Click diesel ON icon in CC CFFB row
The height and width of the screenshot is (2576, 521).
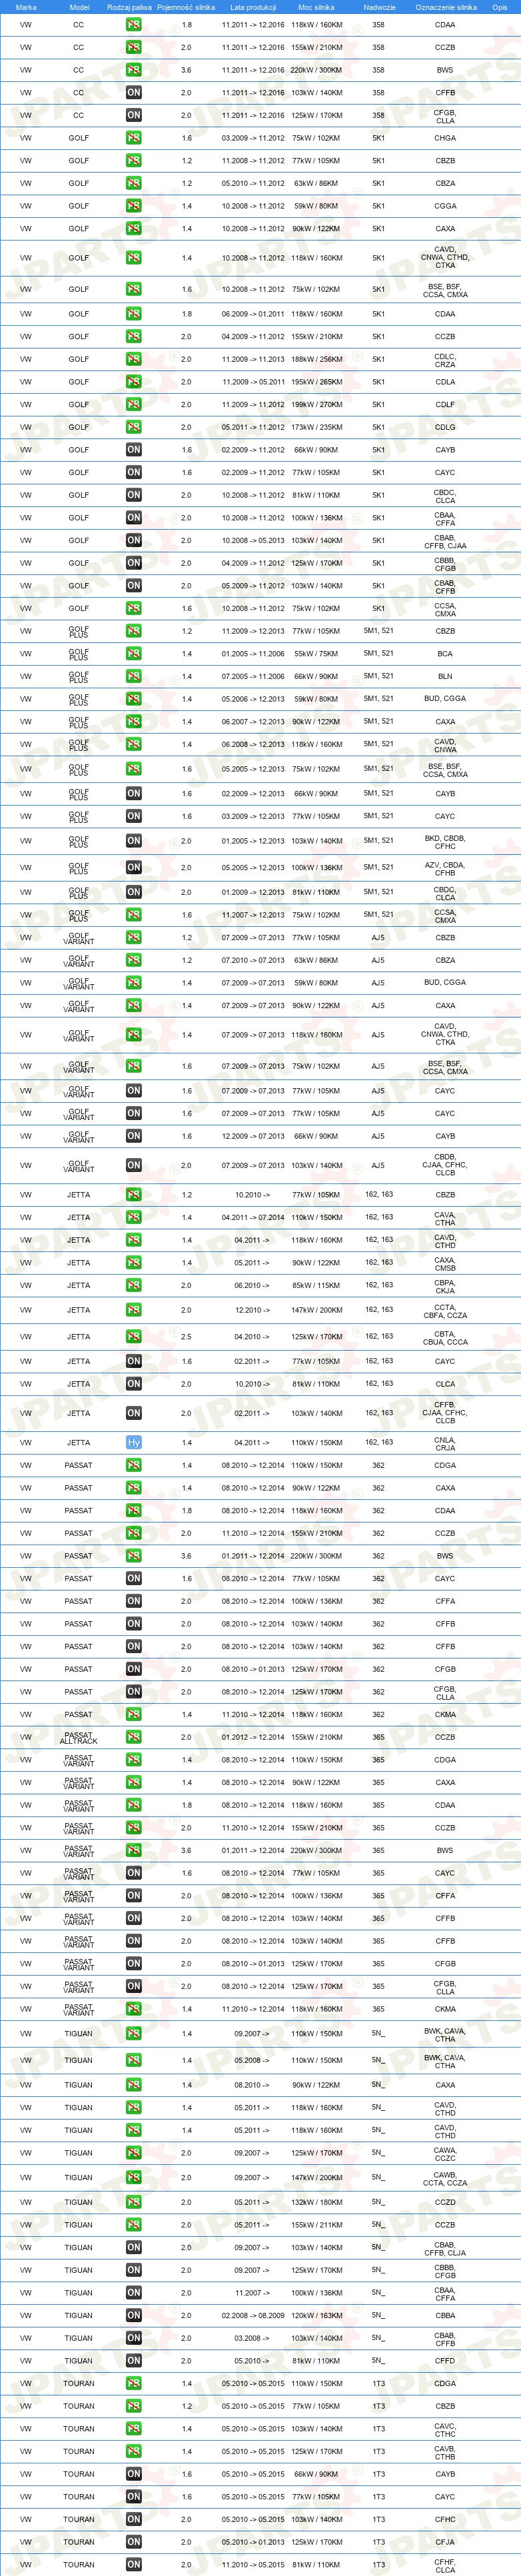pos(134,93)
